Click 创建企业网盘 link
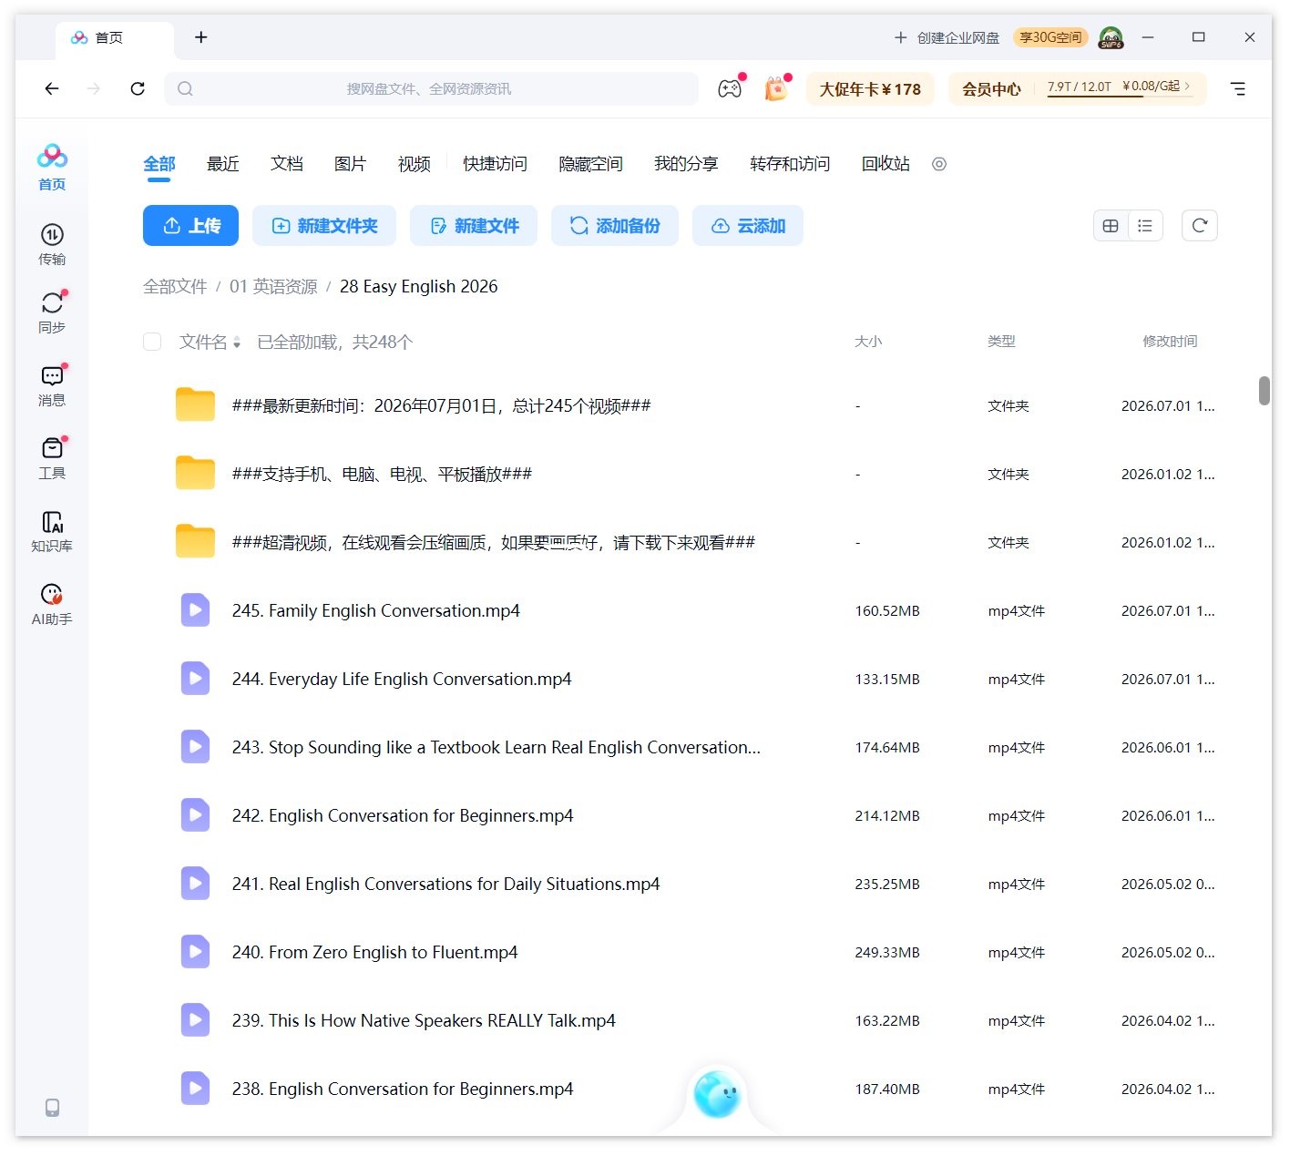The width and height of the screenshot is (1290, 1156). point(947,37)
